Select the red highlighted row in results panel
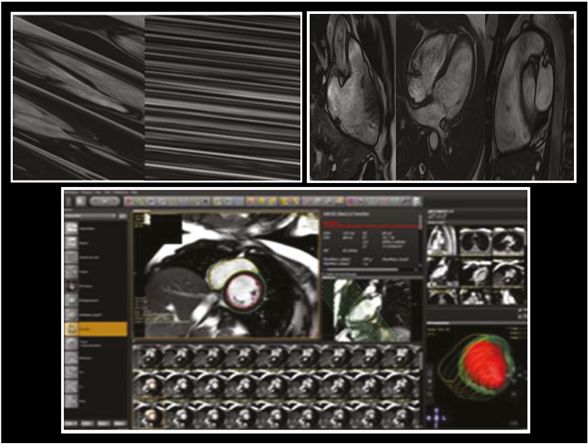588x447 pixels. point(371,227)
